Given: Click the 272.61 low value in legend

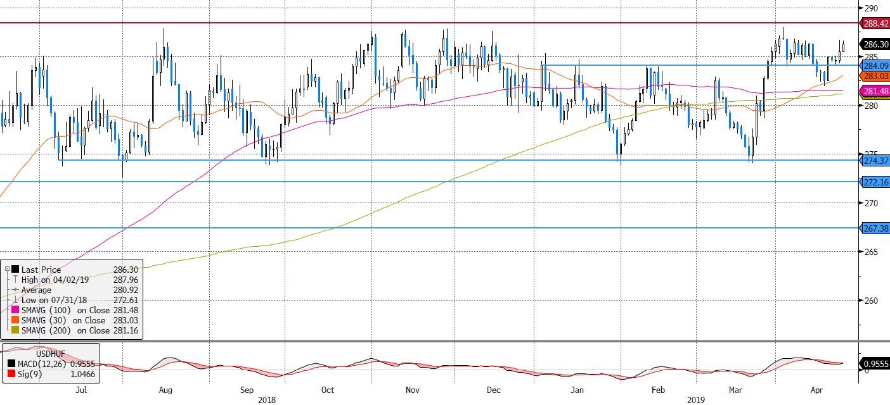Looking at the screenshot, I should (124, 300).
